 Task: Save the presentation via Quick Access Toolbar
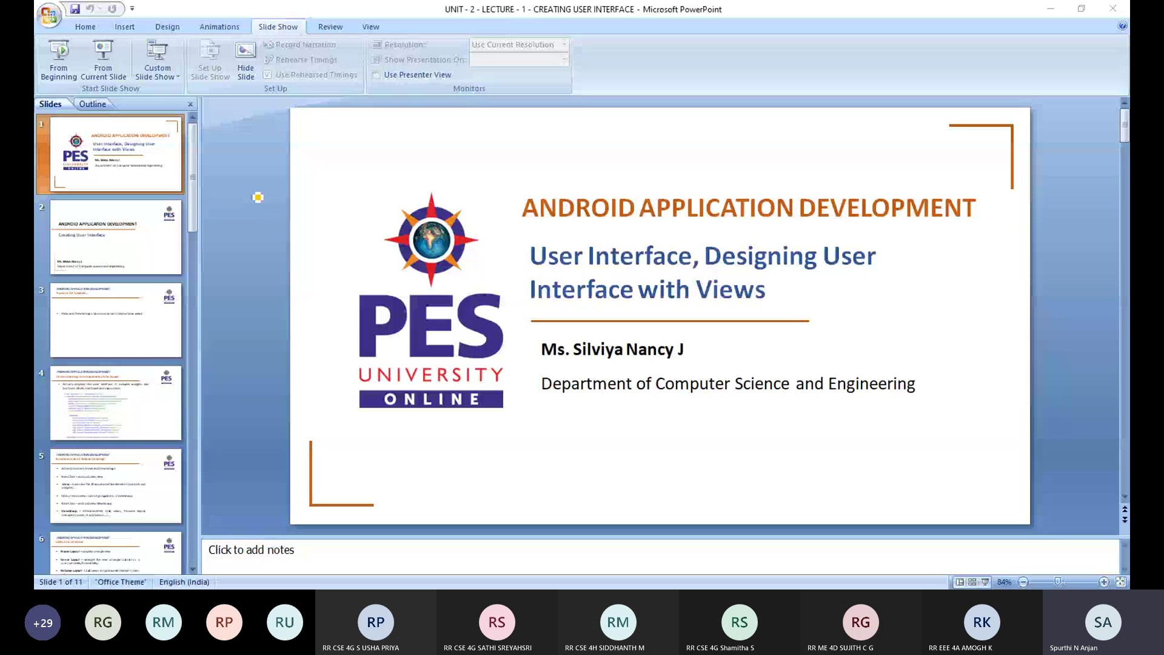pyautogui.click(x=75, y=8)
